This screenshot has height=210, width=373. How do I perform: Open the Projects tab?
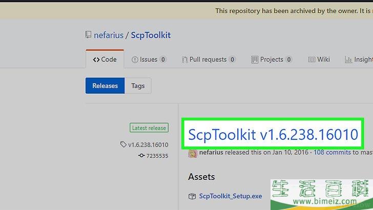tap(272, 59)
